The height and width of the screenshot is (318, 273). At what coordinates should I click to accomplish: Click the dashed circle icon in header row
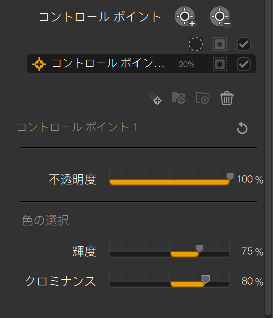196,44
